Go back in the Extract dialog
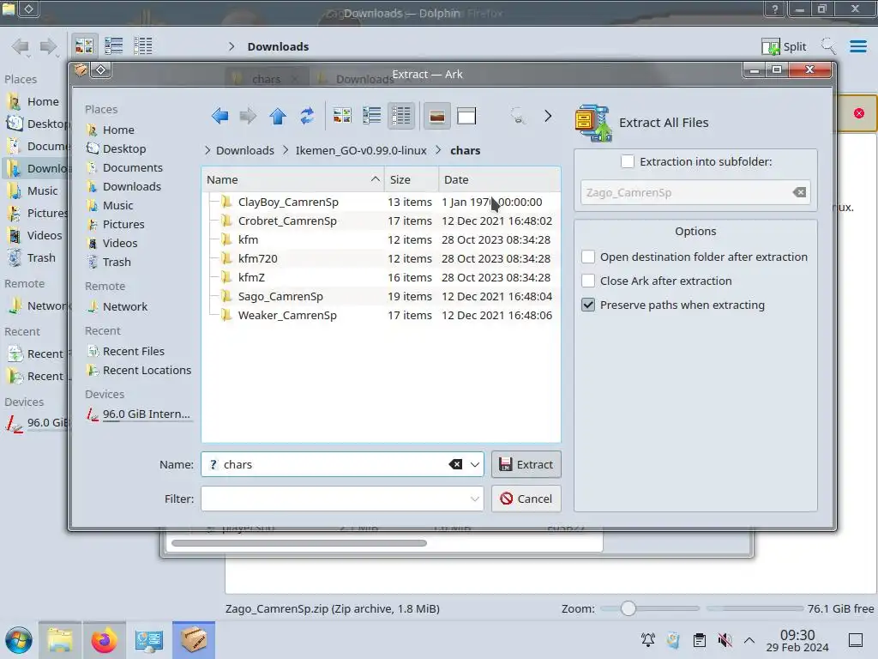Viewport: 878px width, 659px height. point(220,116)
